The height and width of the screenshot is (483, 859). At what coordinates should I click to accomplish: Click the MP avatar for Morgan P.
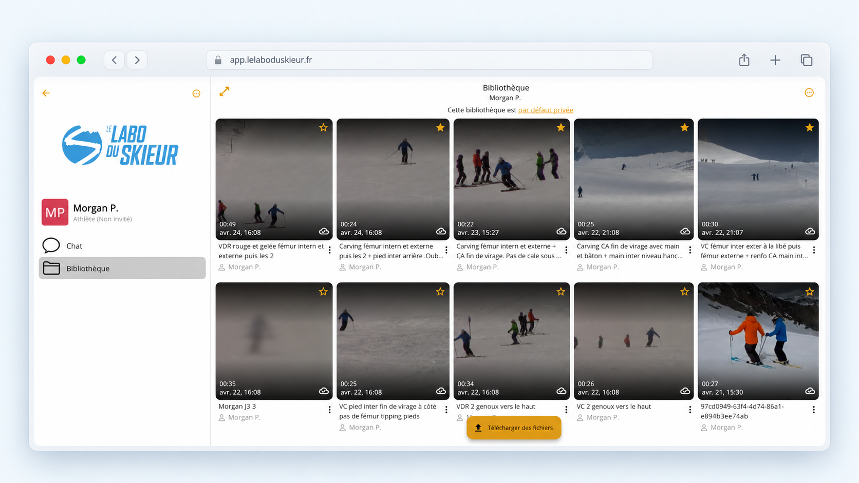point(55,212)
